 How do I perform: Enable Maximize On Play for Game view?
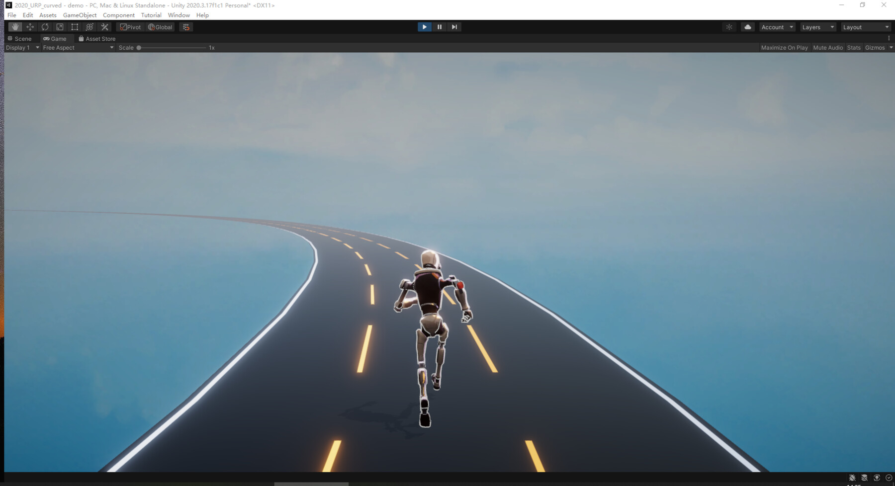785,47
